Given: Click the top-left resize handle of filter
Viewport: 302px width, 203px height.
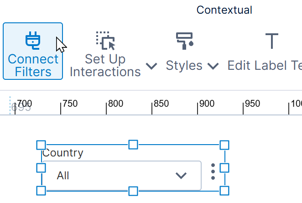Looking at the screenshot, I should pyautogui.click(x=41, y=145).
